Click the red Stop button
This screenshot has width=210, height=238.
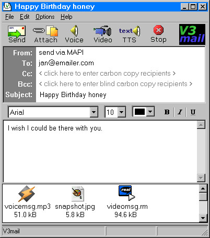click(x=158, y=34)
